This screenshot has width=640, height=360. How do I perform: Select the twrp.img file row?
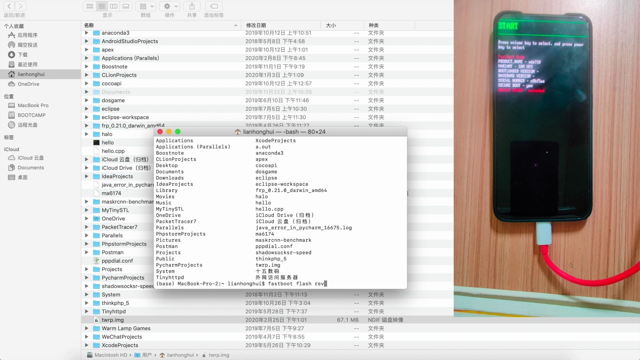click(113, 320)
